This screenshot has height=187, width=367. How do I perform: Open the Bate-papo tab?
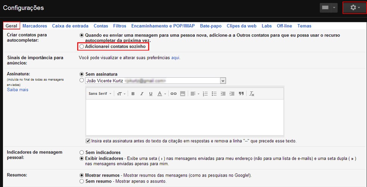(x=211, y=26)
